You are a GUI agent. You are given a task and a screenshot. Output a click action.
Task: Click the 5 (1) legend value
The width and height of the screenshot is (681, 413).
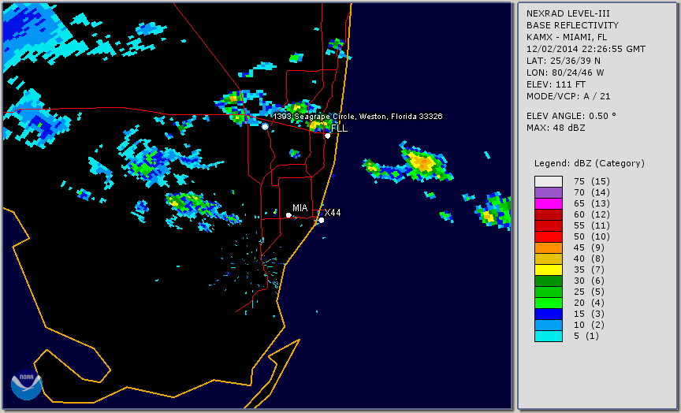tap(586, 336)
